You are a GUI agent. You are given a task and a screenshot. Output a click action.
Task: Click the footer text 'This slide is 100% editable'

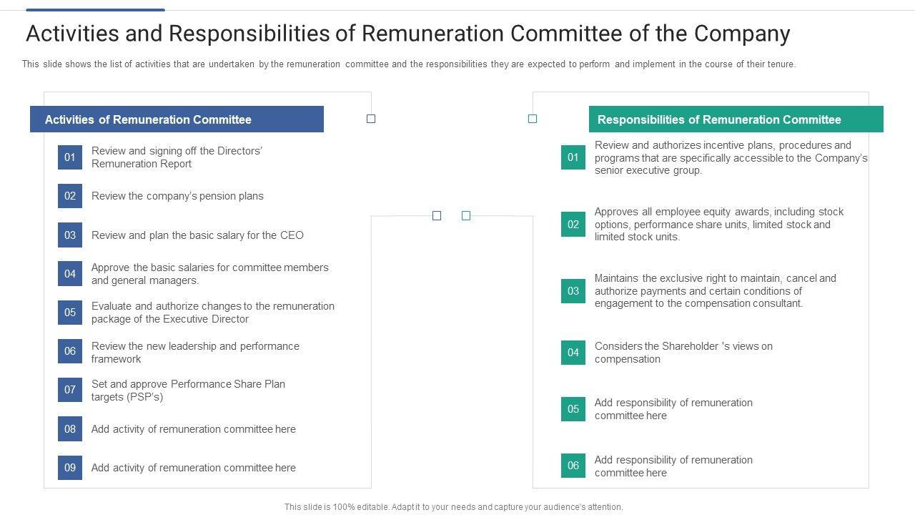453,506
